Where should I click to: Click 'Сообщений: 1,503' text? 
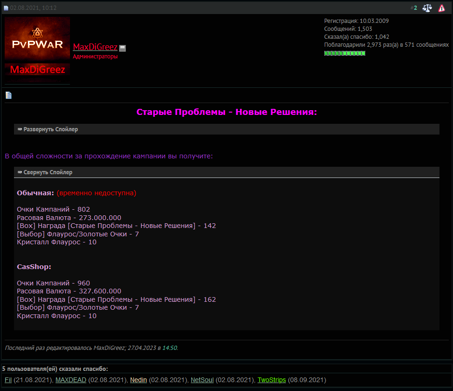(348, 29)
